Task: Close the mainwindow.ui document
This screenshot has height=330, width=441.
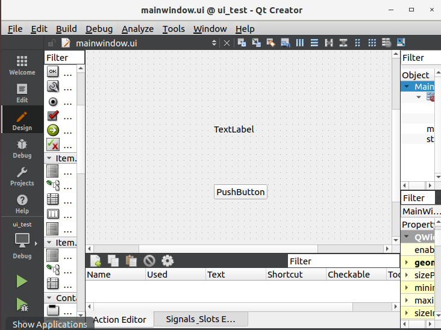Action: coord(227,43)
